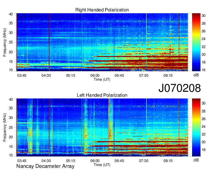Click the 03:45 tick of the left-handed plot
The width and height of the screenshot is (209, 170).
22,161
